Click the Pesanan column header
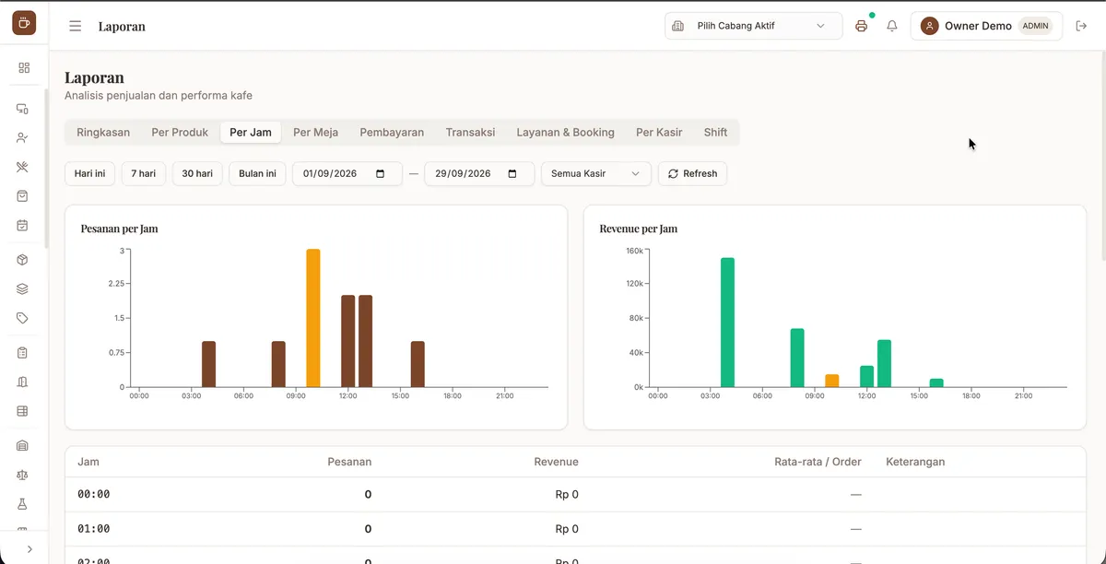The width and height of the screenshot is (1106, 564). pyautogui.click(x=349, y=462)
